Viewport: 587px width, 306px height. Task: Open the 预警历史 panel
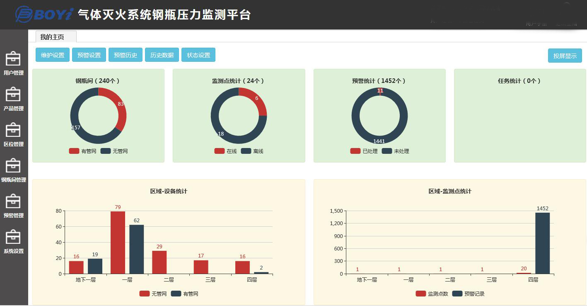(x=125, y=54)
